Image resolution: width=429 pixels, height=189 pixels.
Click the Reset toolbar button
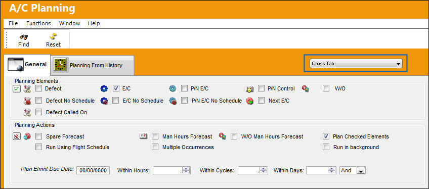point(53,40)
